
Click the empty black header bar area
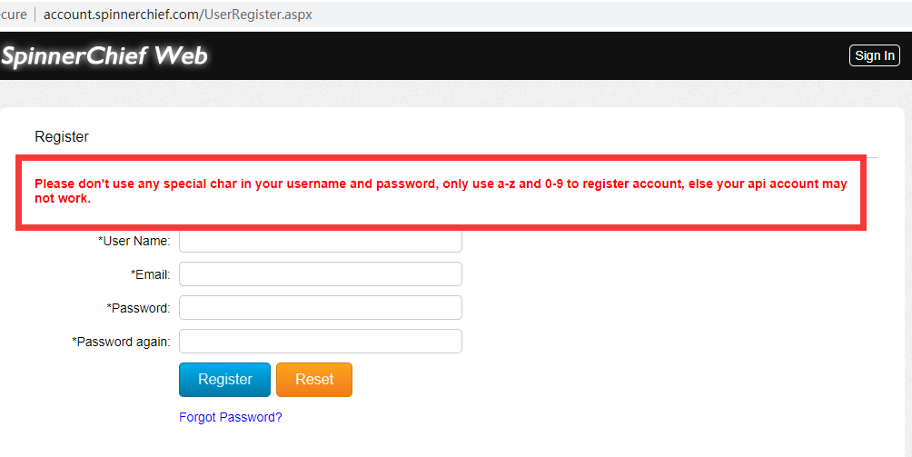click(527, 56)
